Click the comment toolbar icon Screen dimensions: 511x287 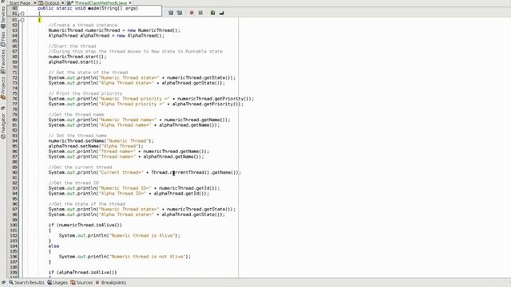212,13
